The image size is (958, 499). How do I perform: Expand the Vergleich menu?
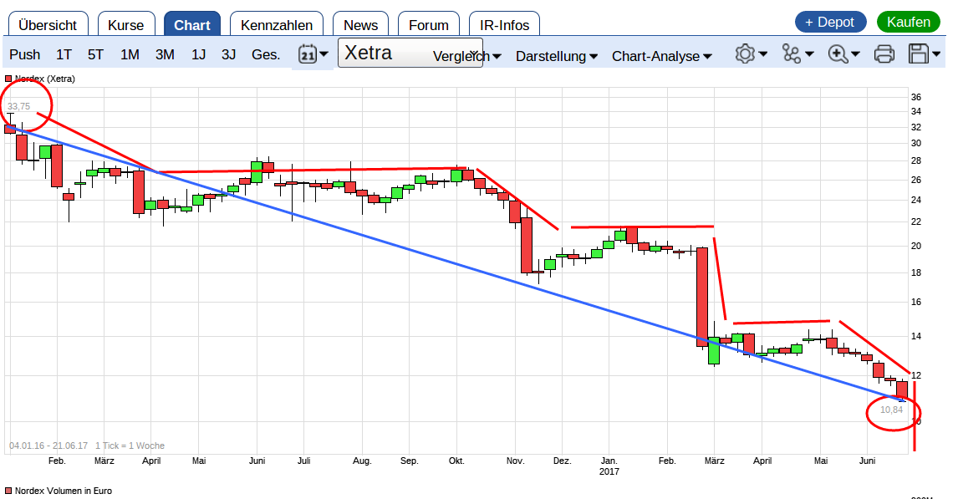[466, 56]
